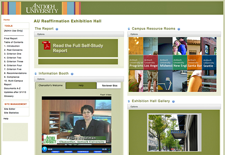The width and height of the screenshot is (225, 155).
Task: Open 7. Criterion Five sidebar link
Action: click(13, 69)
